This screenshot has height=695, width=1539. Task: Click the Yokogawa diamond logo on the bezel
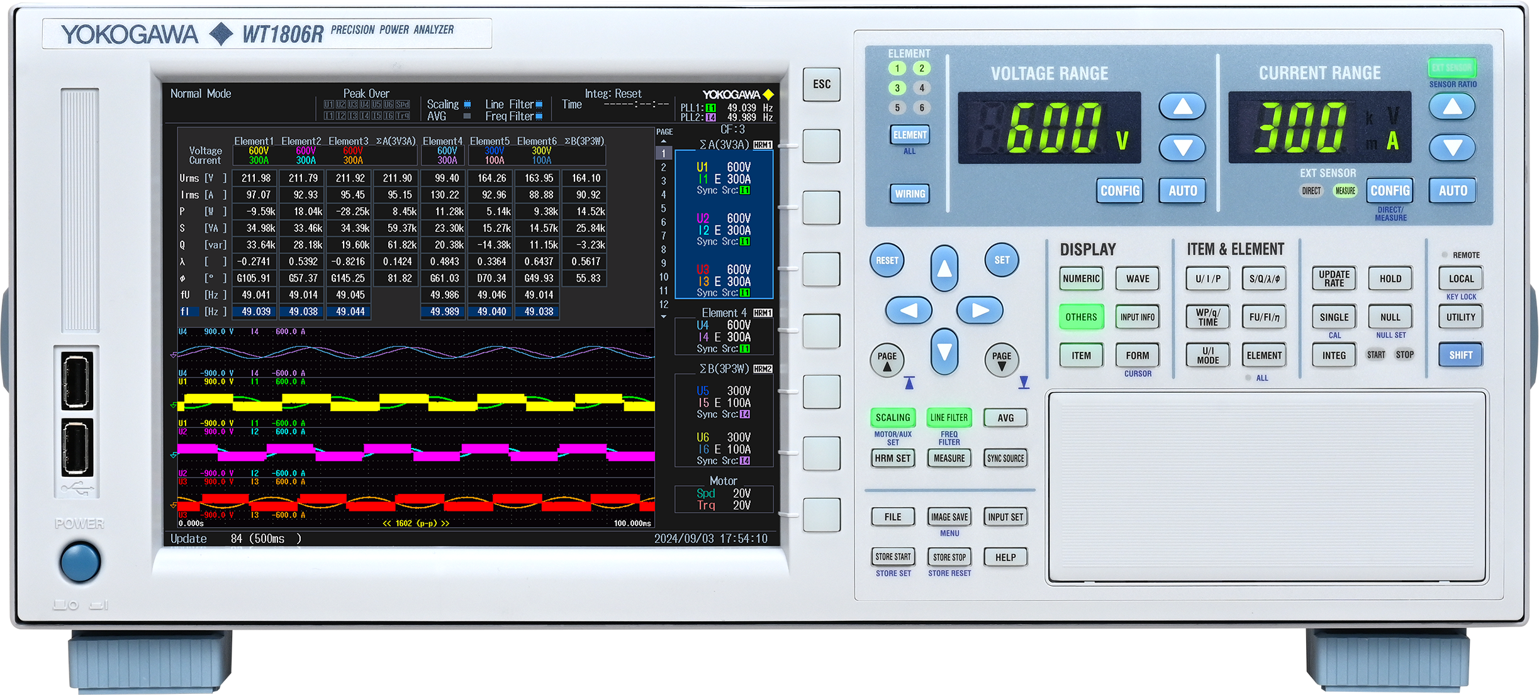click(x=221, y=34)
